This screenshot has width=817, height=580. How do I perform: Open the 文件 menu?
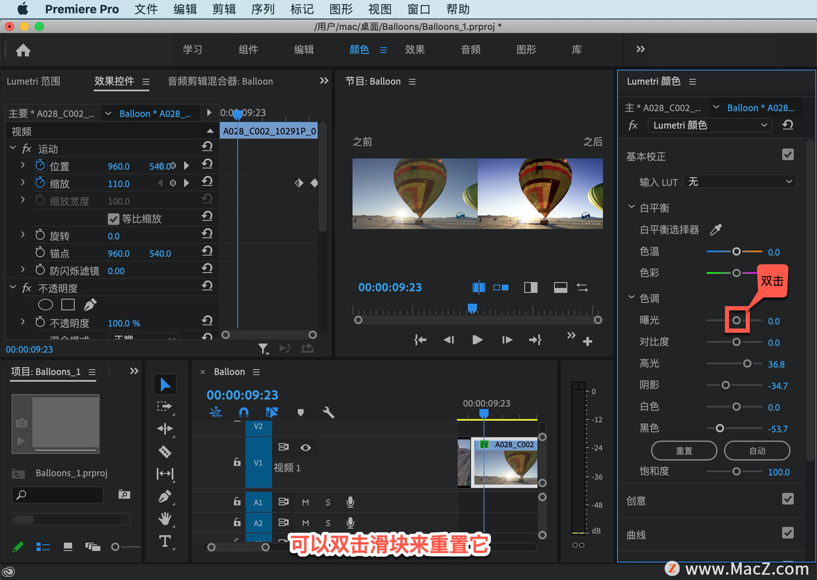[x=146, y=9]
